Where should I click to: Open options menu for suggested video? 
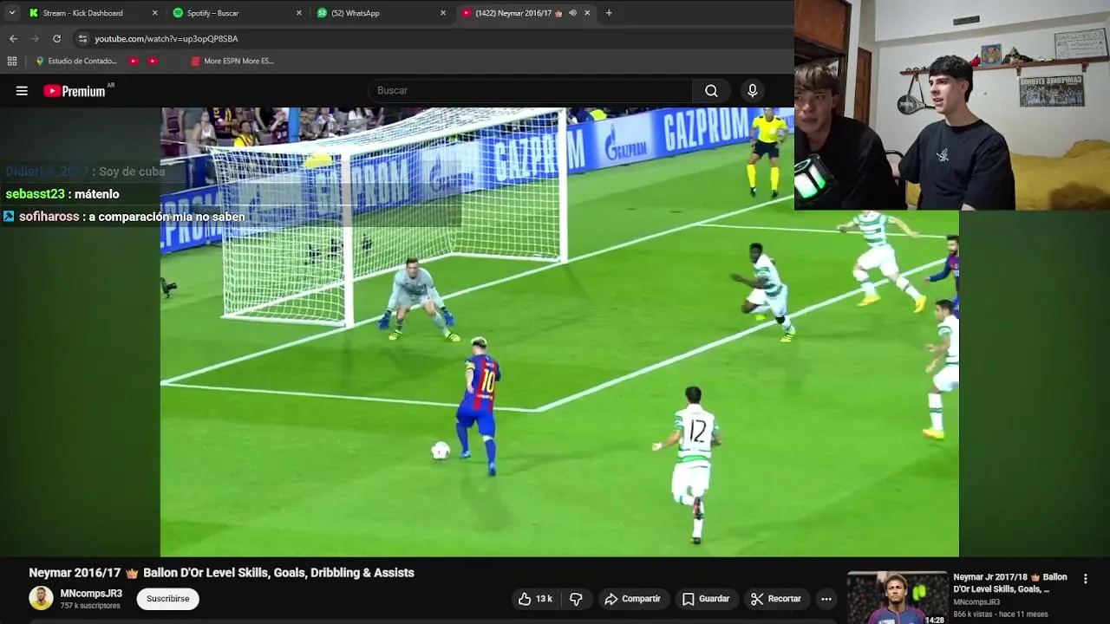point(1085,579)
